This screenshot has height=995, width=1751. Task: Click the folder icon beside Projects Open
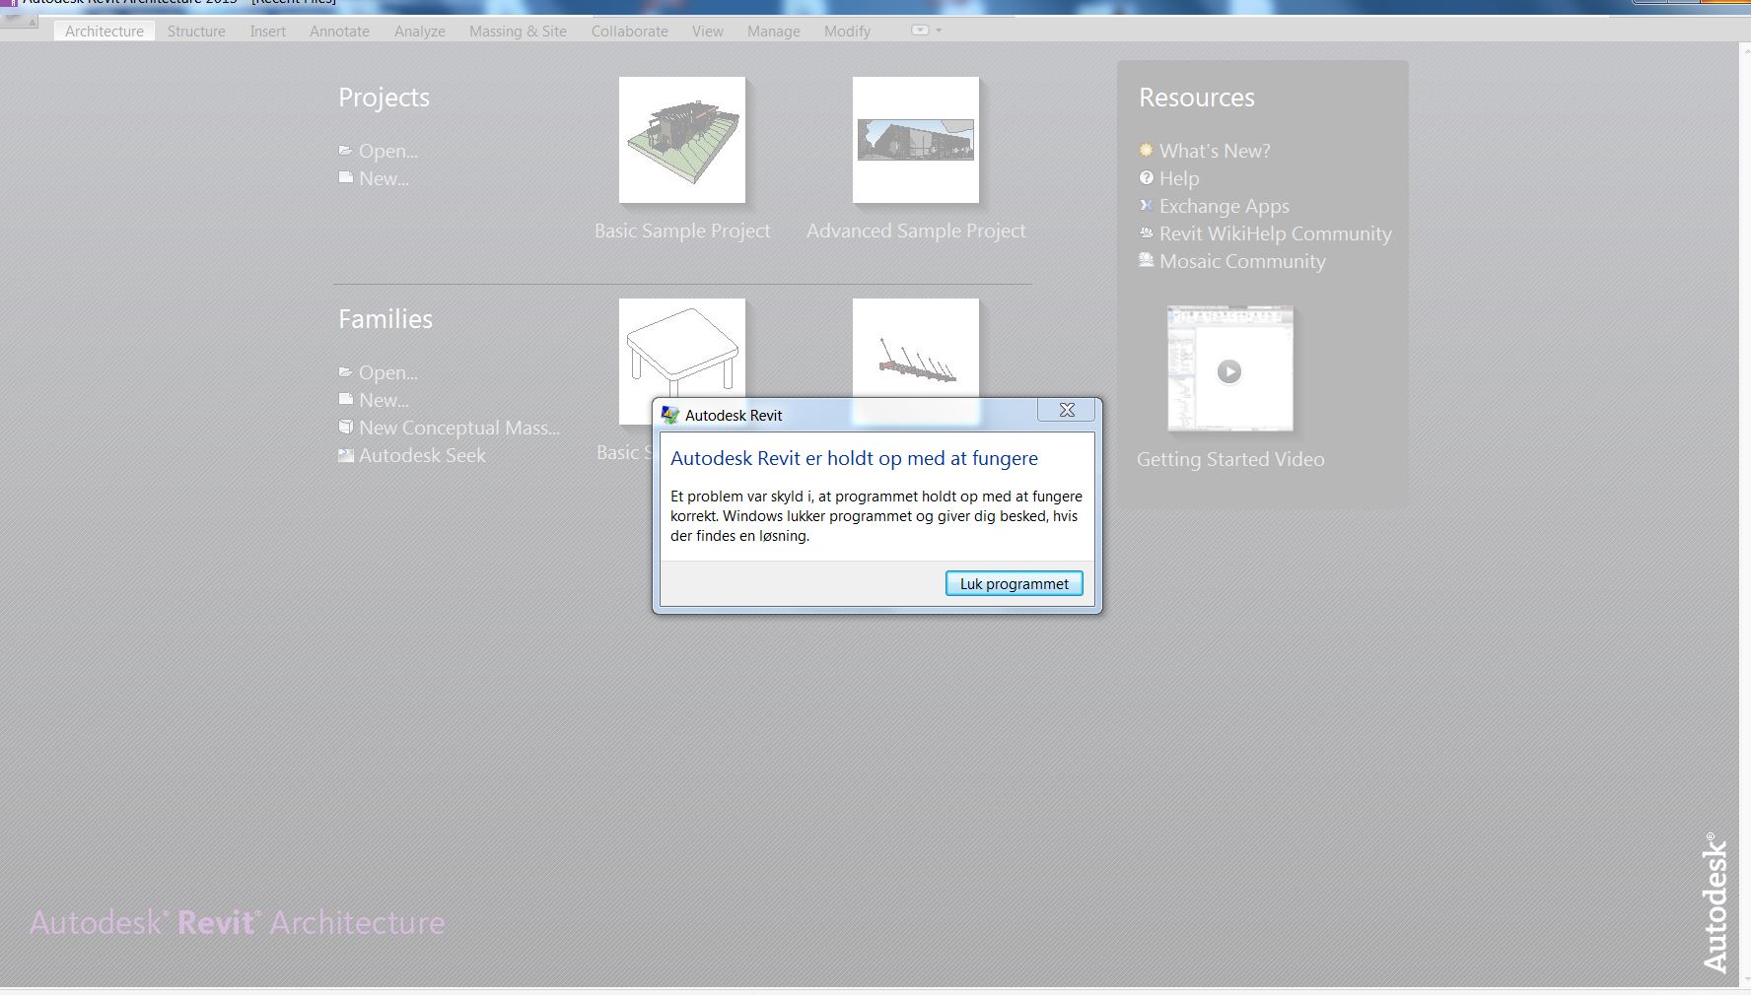346,151
